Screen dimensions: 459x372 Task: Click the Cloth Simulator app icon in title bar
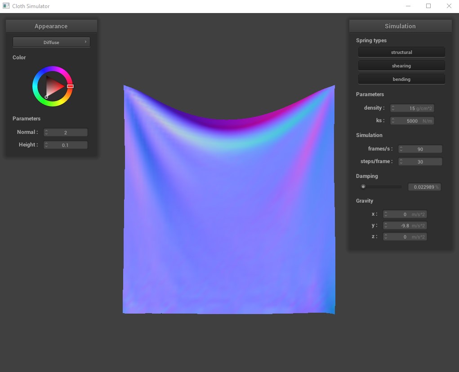(x=6, y=6)
